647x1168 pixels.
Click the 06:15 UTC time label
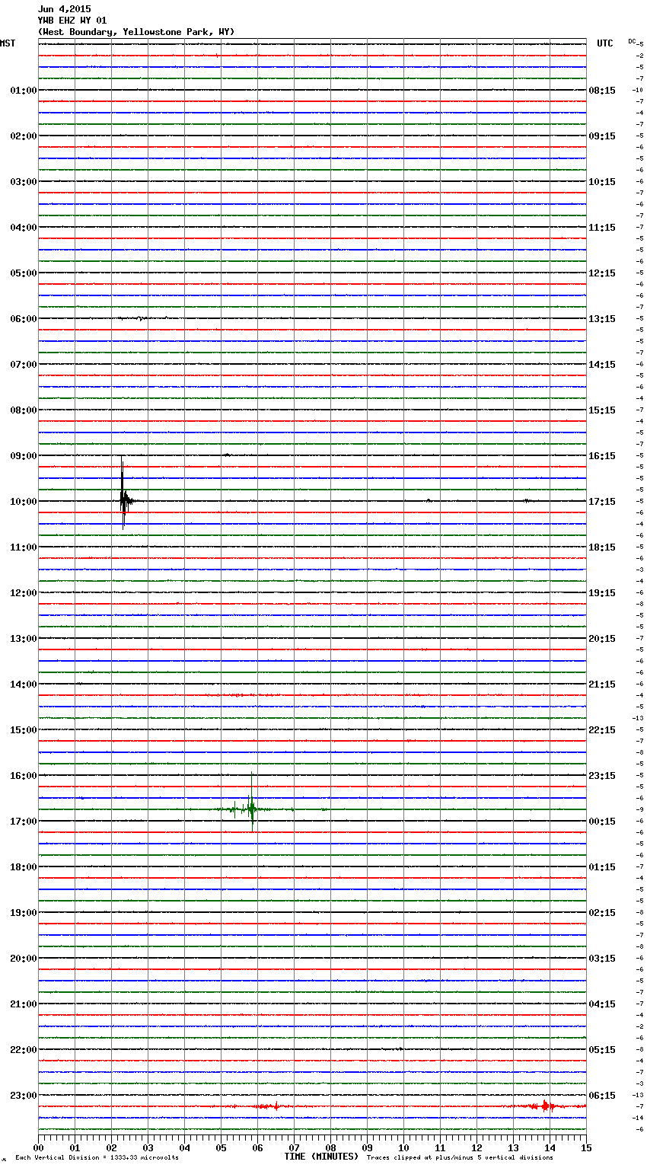602,1096
